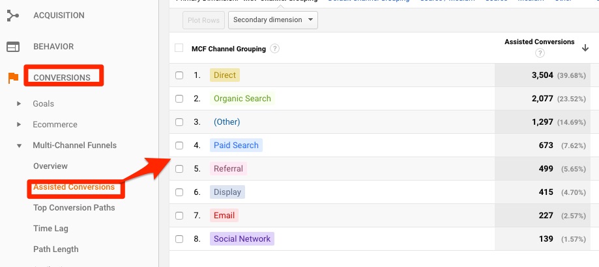Open the Time Lag report
Image resolution: width=599 pixels, height=267 pixels.
50,229
